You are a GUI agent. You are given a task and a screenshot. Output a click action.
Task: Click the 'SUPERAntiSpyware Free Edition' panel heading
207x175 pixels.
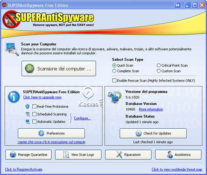click(x=51, y=92)
